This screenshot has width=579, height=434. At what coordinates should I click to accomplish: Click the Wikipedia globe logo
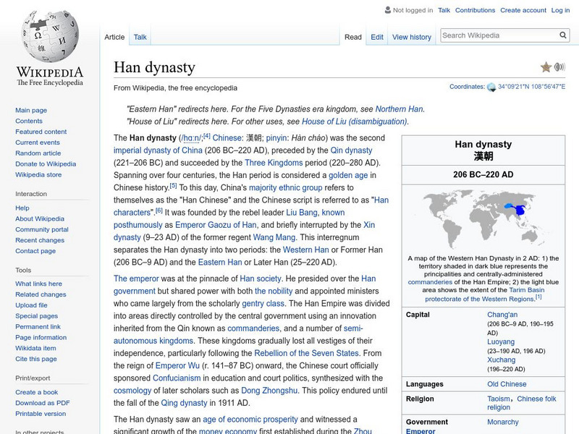click(50, 35)
